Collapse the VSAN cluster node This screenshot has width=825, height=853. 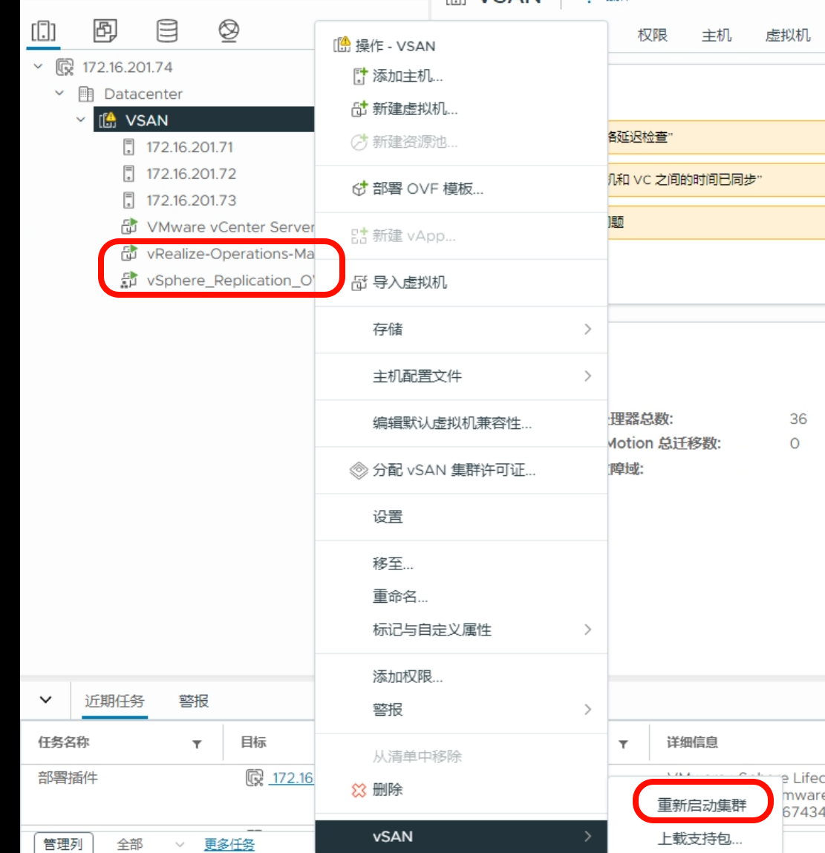(x=80, y=119)
